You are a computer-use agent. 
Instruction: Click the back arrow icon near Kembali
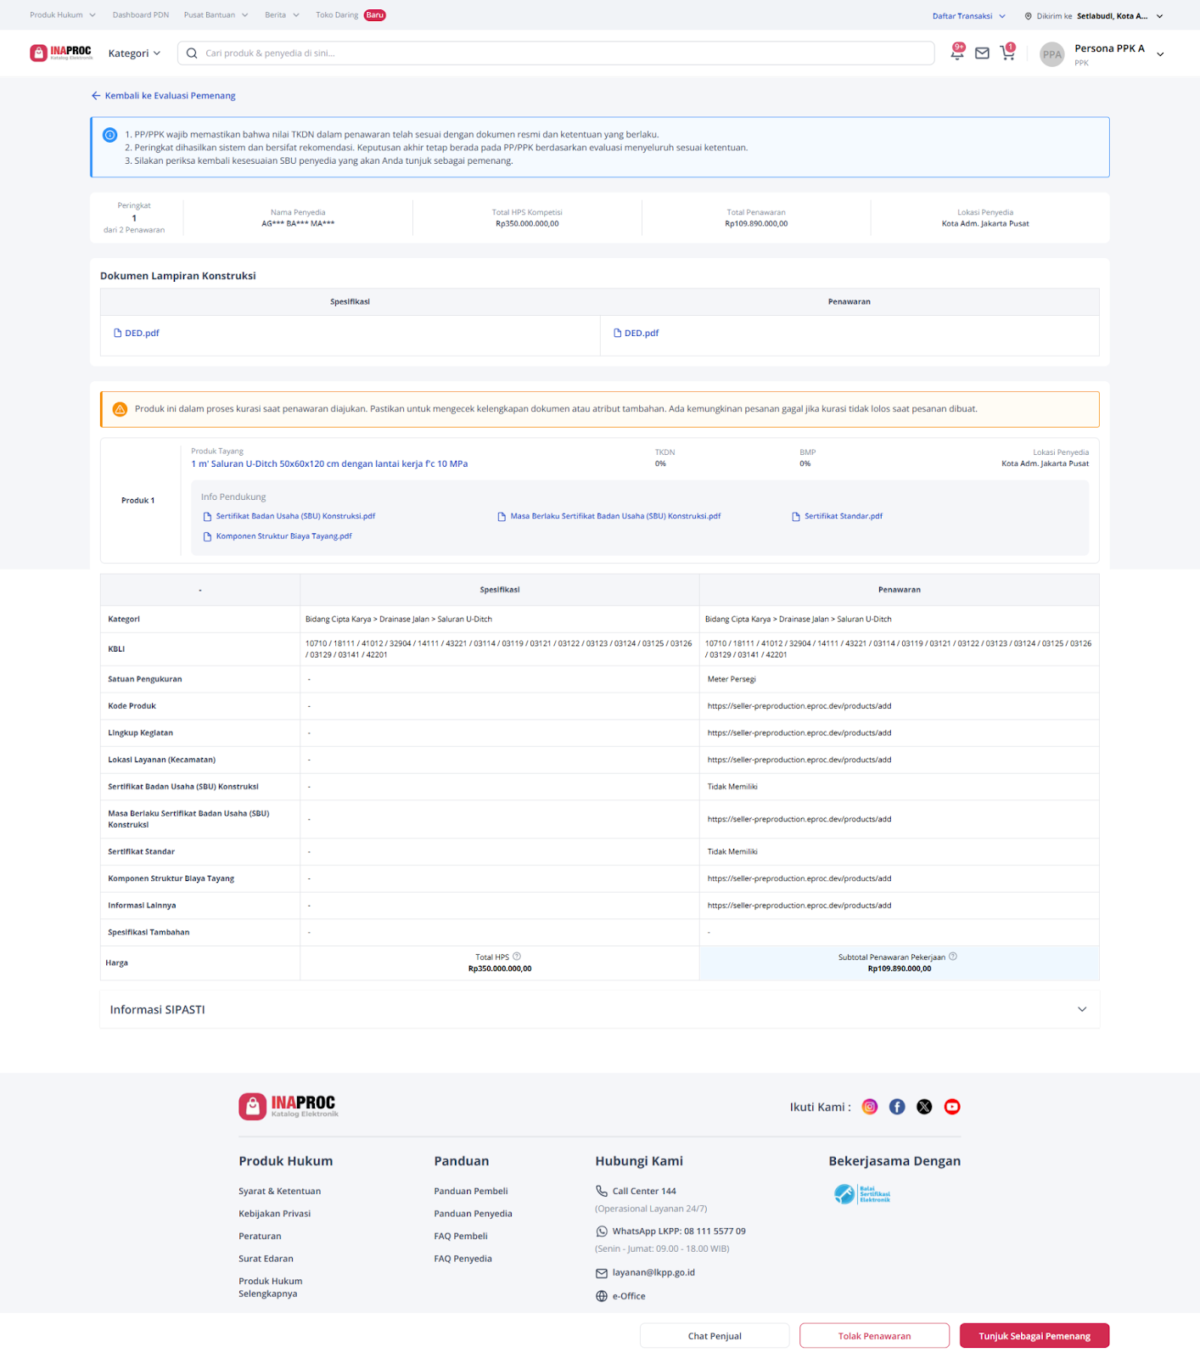[x=96, y=96]
